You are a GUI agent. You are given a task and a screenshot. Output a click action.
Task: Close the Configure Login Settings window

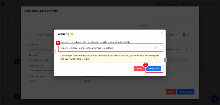click(x=195, y=10)
